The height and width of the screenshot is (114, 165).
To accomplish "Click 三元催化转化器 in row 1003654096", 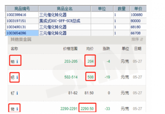I will pos(53,33).
